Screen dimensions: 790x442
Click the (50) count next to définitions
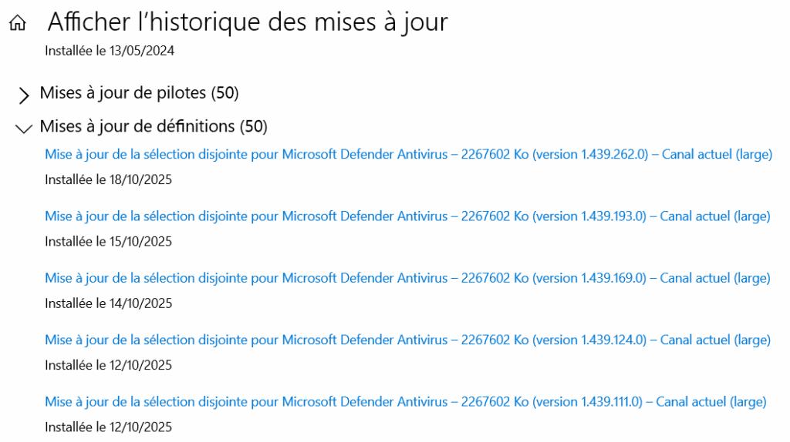point(254,126)
